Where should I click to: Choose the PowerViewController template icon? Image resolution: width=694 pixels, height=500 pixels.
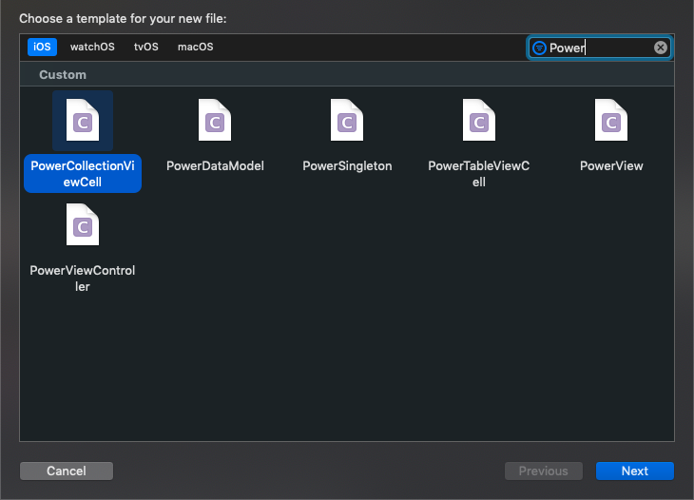(x=83, y=224)
